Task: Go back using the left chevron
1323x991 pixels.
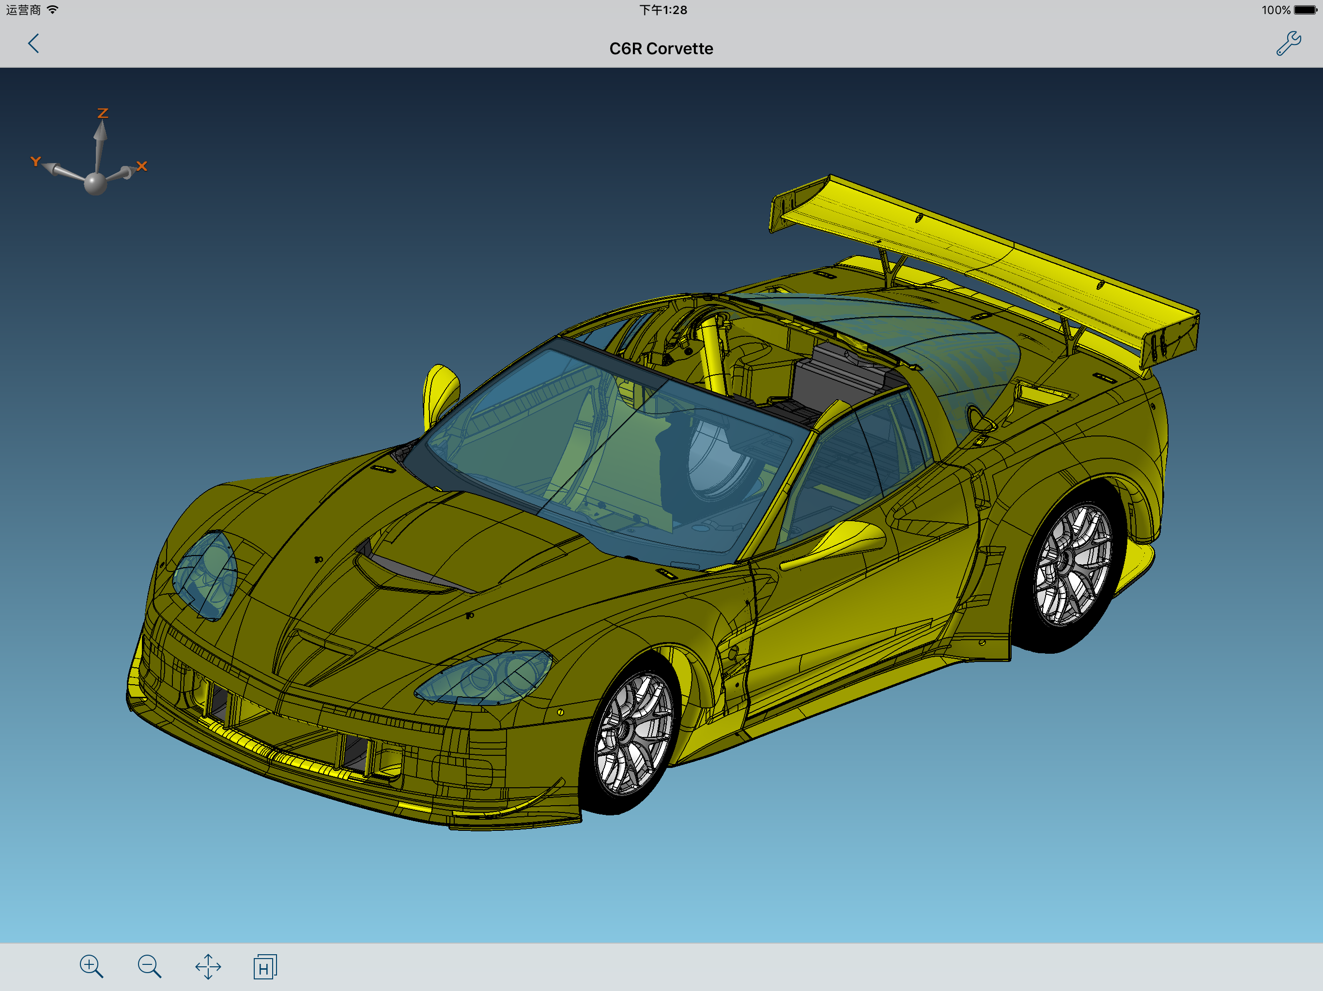Action: [x=33, y=44]
